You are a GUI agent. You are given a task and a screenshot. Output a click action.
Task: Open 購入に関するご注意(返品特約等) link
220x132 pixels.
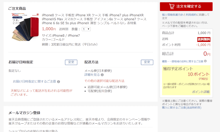[x=181, y=108]
